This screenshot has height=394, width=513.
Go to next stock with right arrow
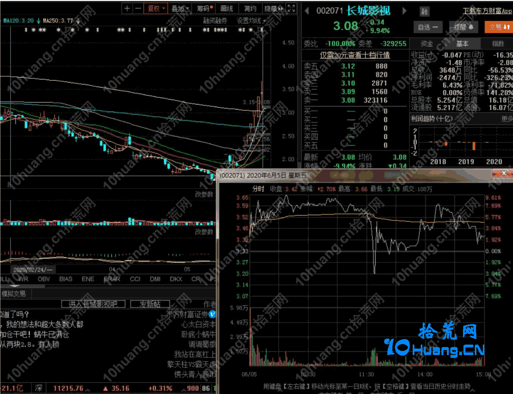tap(405, 11)
